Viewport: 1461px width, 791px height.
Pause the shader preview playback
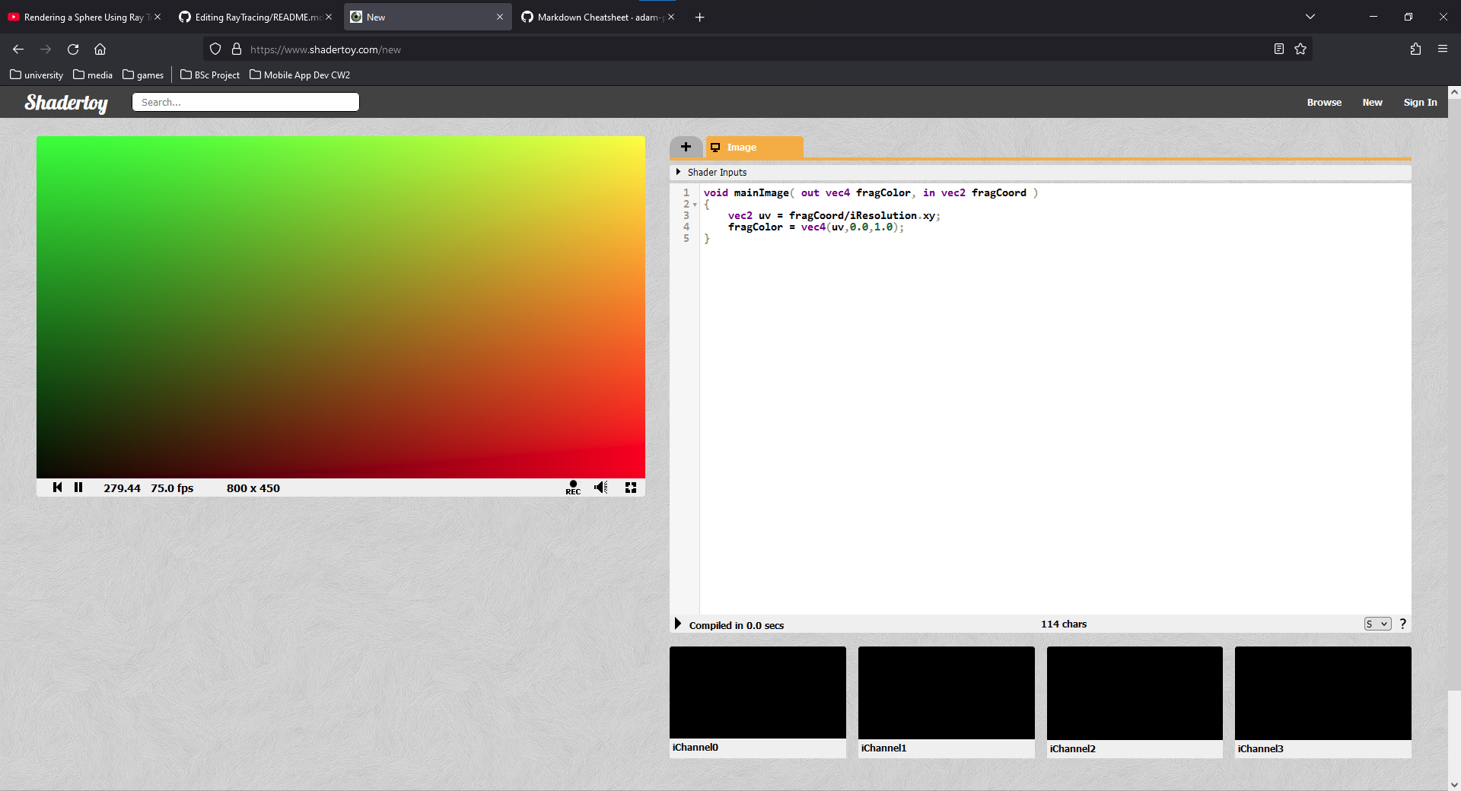tap(78, 488)
